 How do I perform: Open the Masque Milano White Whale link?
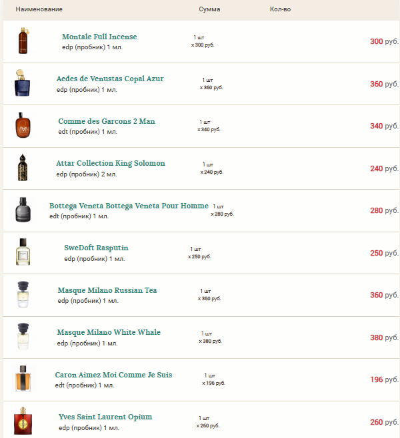tap(109, 332)
